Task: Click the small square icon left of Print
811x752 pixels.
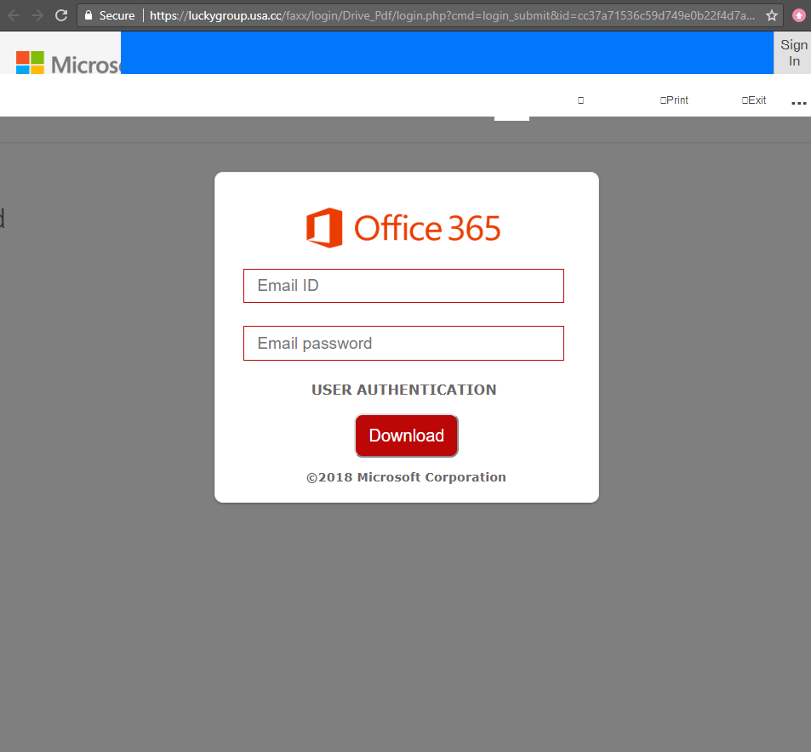Action: click(580, 100)
